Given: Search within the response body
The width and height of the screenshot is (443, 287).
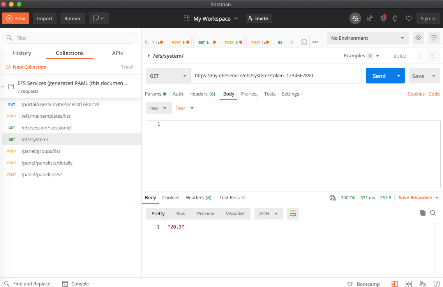Looking at the screenshot, I should point(433,213).
